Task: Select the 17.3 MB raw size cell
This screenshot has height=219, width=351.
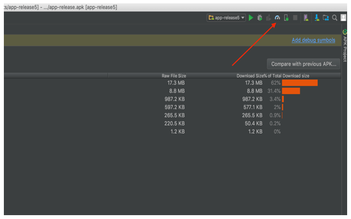Action: 176,83
